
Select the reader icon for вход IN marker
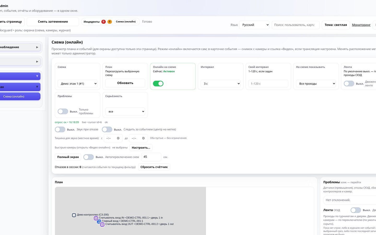96,218
